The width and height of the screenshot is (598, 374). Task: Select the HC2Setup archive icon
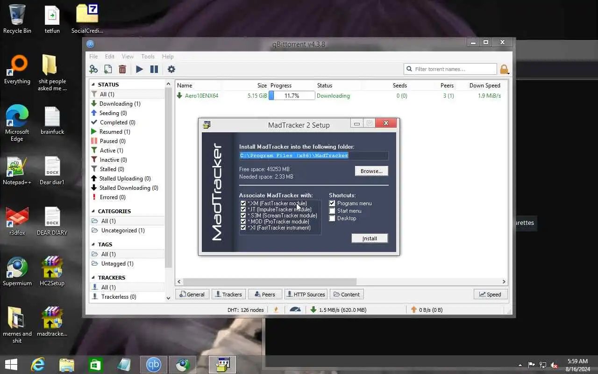pyautogui.click(x=52, y=272)
